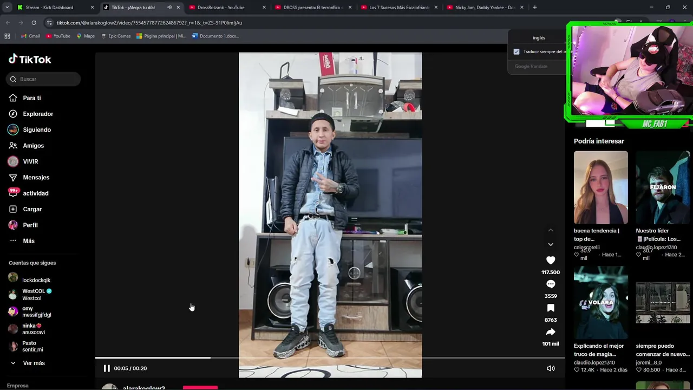The height and width of the screenshot is (390, 693).
Task: Open omy messifgjfdgl followed account
Action: pyautogui.click(x=30, y=312)
